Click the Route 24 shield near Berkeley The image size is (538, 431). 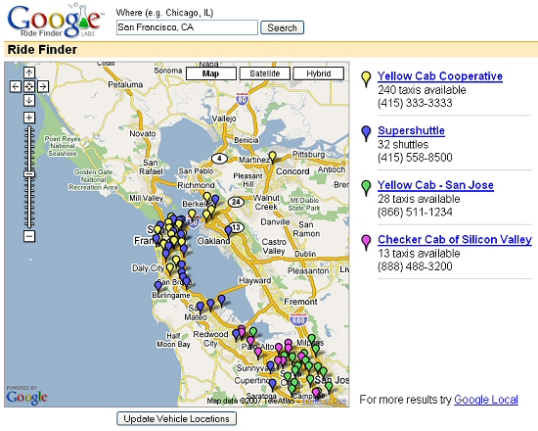tap(236, 202)
